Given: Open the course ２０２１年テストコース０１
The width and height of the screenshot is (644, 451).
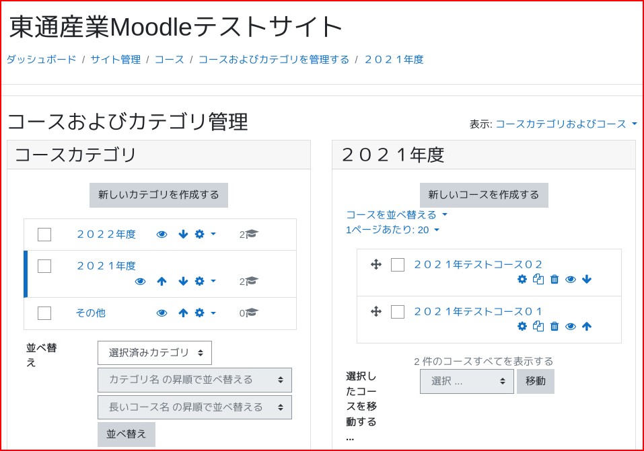Looking at the screenshot, I should point(478,311).
